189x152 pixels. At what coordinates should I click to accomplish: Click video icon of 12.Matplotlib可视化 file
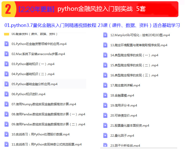tap(105, 35)
